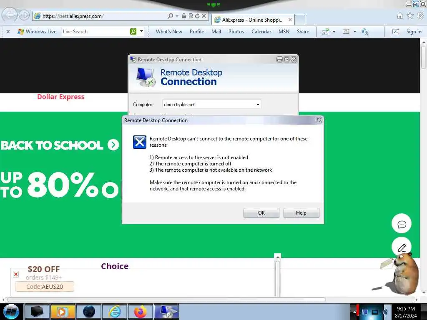
Task: Open What's New in toolbar
Action: (169, 32)
